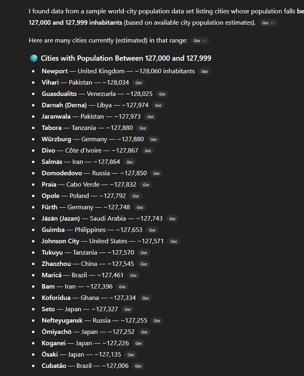304x376 pixels.
Task: Open the Gist reference for Bam
Action: pyautogui.click(x=122, y=287)
